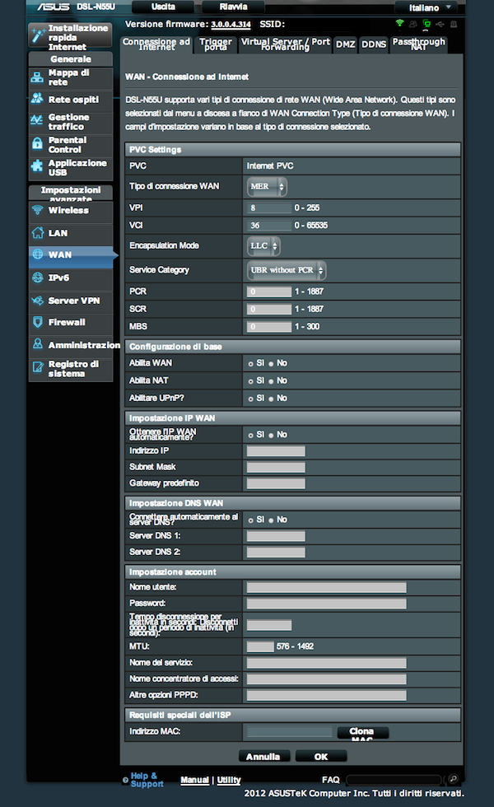494x807 pixels.
Task: Click the guest network status icon
Action: coord(413,24)
